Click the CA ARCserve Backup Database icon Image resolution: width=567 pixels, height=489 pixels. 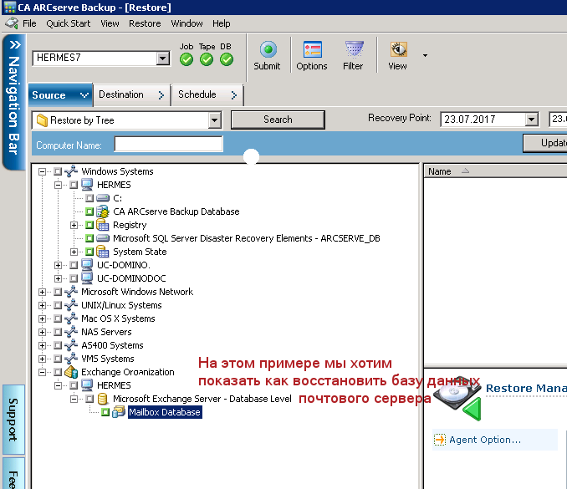point(103,211)
